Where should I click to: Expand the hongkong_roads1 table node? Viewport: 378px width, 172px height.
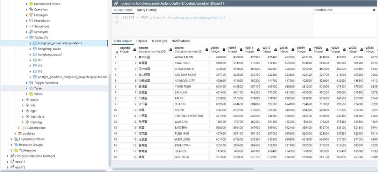click(30, 55)
